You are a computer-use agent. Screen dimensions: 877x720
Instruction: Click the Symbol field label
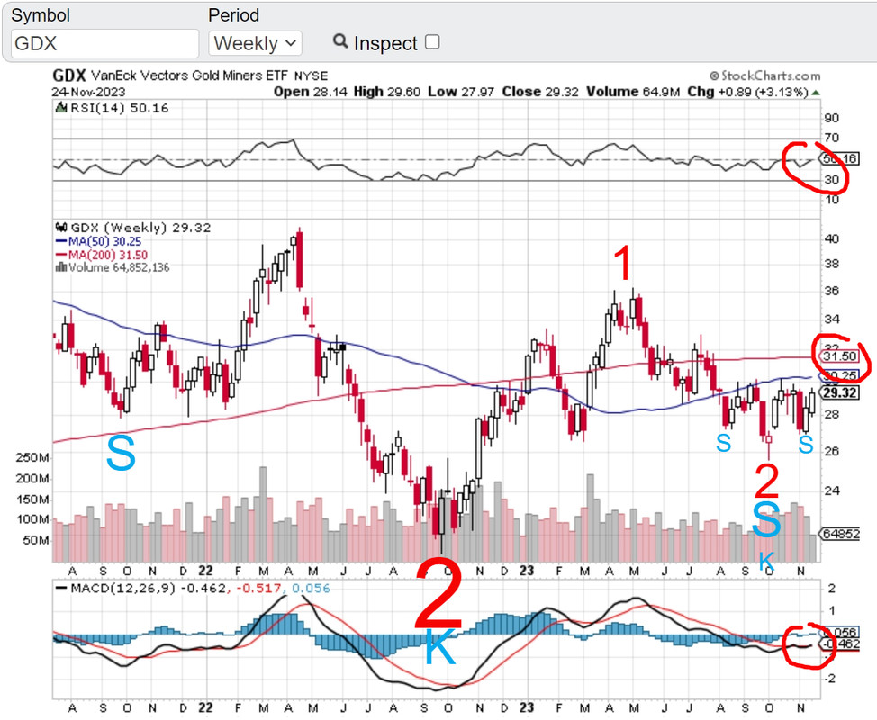point(41,15)
